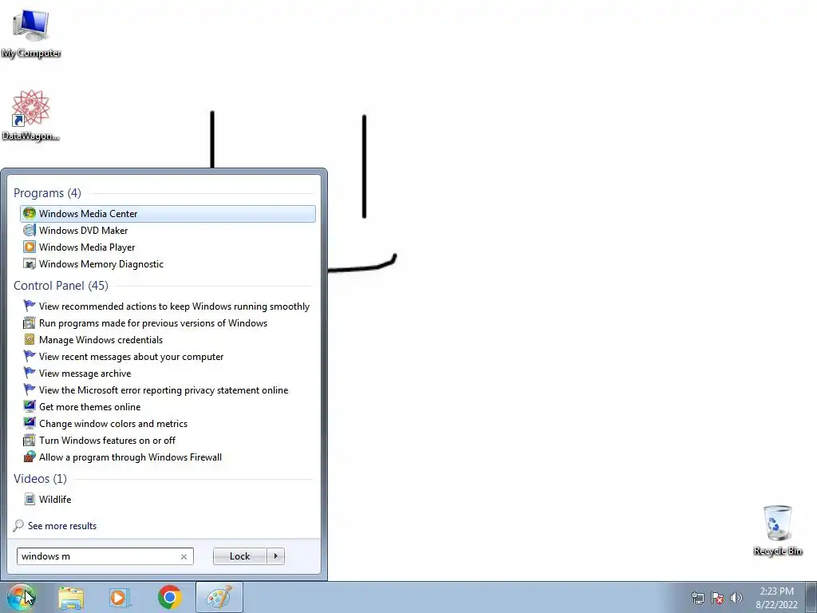
Task: Click the network tray icon
Action: point(697,598)
